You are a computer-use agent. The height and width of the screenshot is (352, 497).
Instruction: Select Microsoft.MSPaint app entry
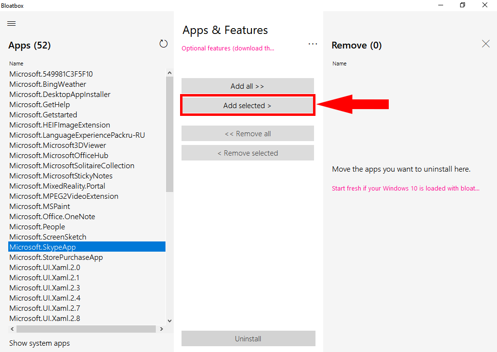tap(40, 207)
